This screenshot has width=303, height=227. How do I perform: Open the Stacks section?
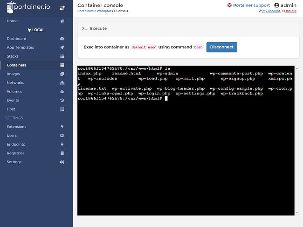pyautogui.click(x=36, y=56)
